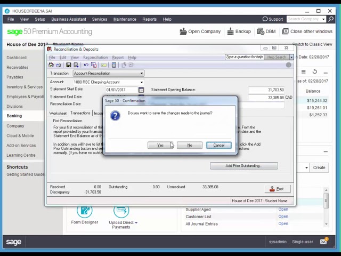Click the Undo arrow icon
Image resolution: width=341 pixels, height=256 pixels.
coord(86,65)
